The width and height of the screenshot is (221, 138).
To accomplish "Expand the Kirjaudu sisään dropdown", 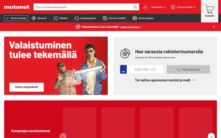I will (x=186, y=7).
